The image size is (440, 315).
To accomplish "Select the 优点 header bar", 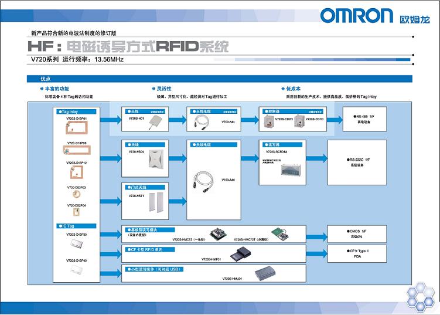I will (220, 79).
